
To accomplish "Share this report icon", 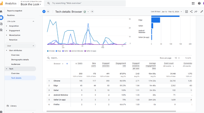I will pyautogui.click(x=191, y=12).
